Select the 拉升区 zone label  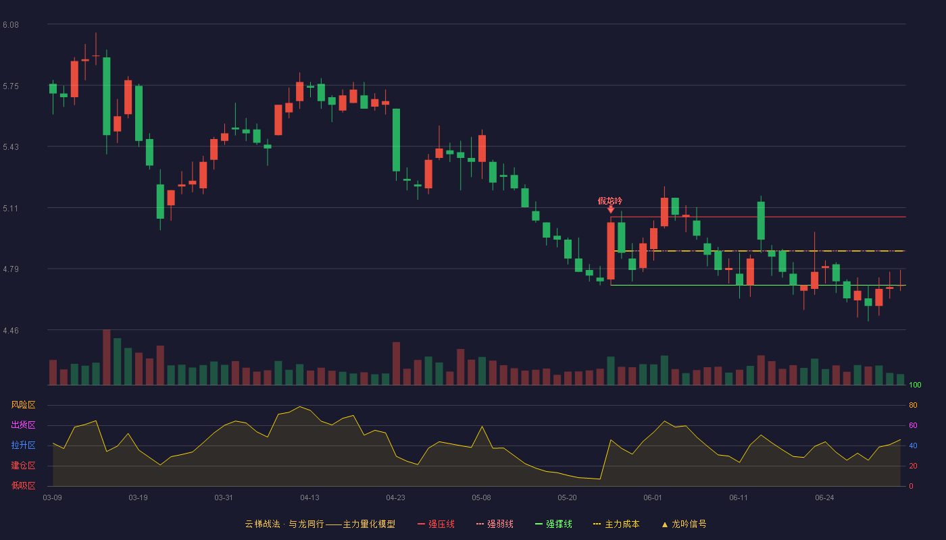tap(23, 446)
